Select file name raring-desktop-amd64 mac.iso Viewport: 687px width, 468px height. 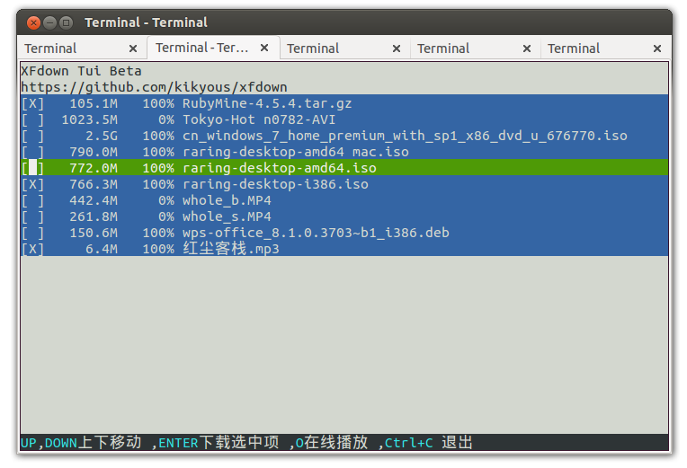(296, 153)
